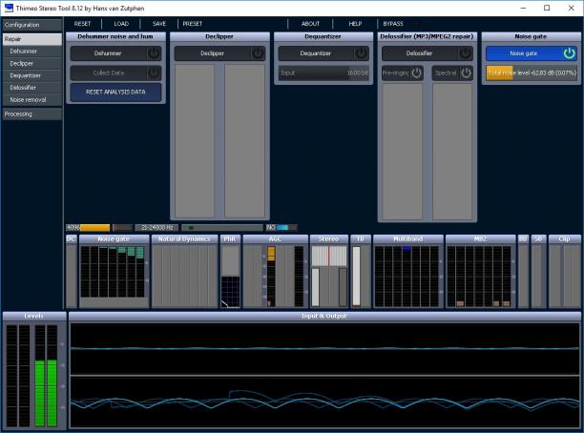584x433 pixels.
Task: Click the Levels panel header
Action: pos(34,316)
